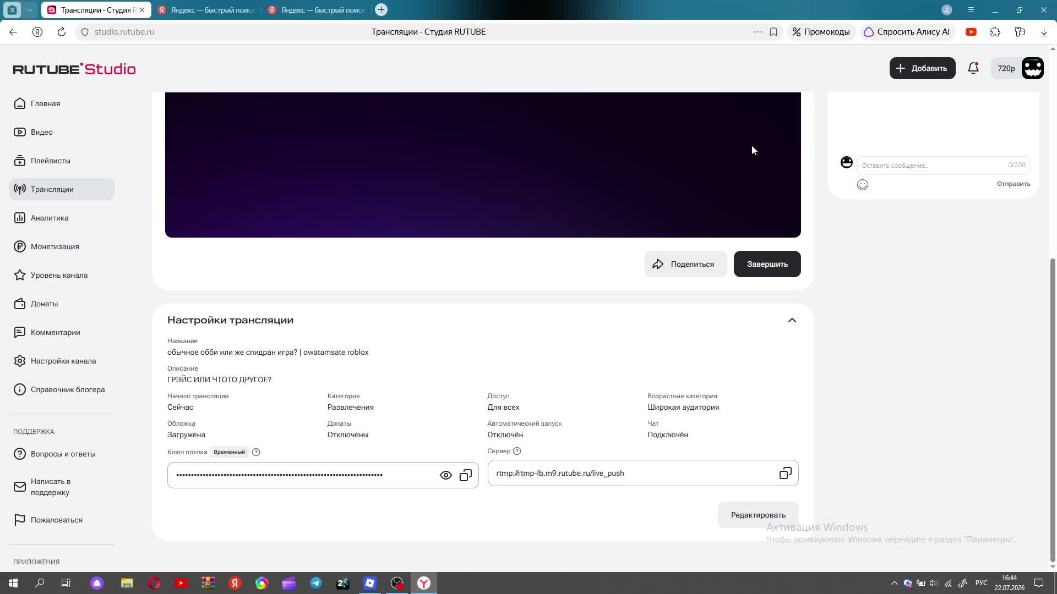This screenshot has width=1057, height=594.
Task: Click the RUTUBE Studio logo
Action: click(74, 69)
